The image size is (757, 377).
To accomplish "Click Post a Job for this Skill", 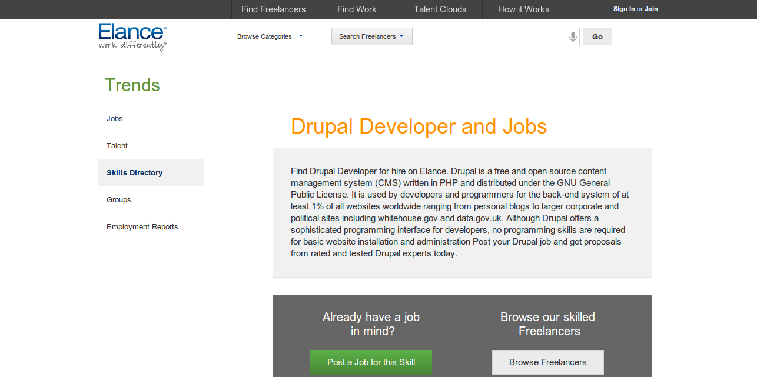I will click(371, 362).
